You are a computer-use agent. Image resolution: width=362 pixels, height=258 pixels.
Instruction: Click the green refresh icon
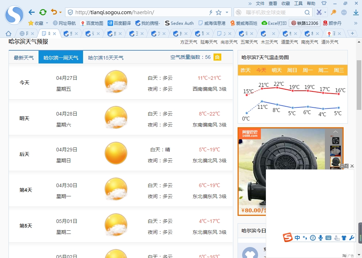(x=43, y=12)
